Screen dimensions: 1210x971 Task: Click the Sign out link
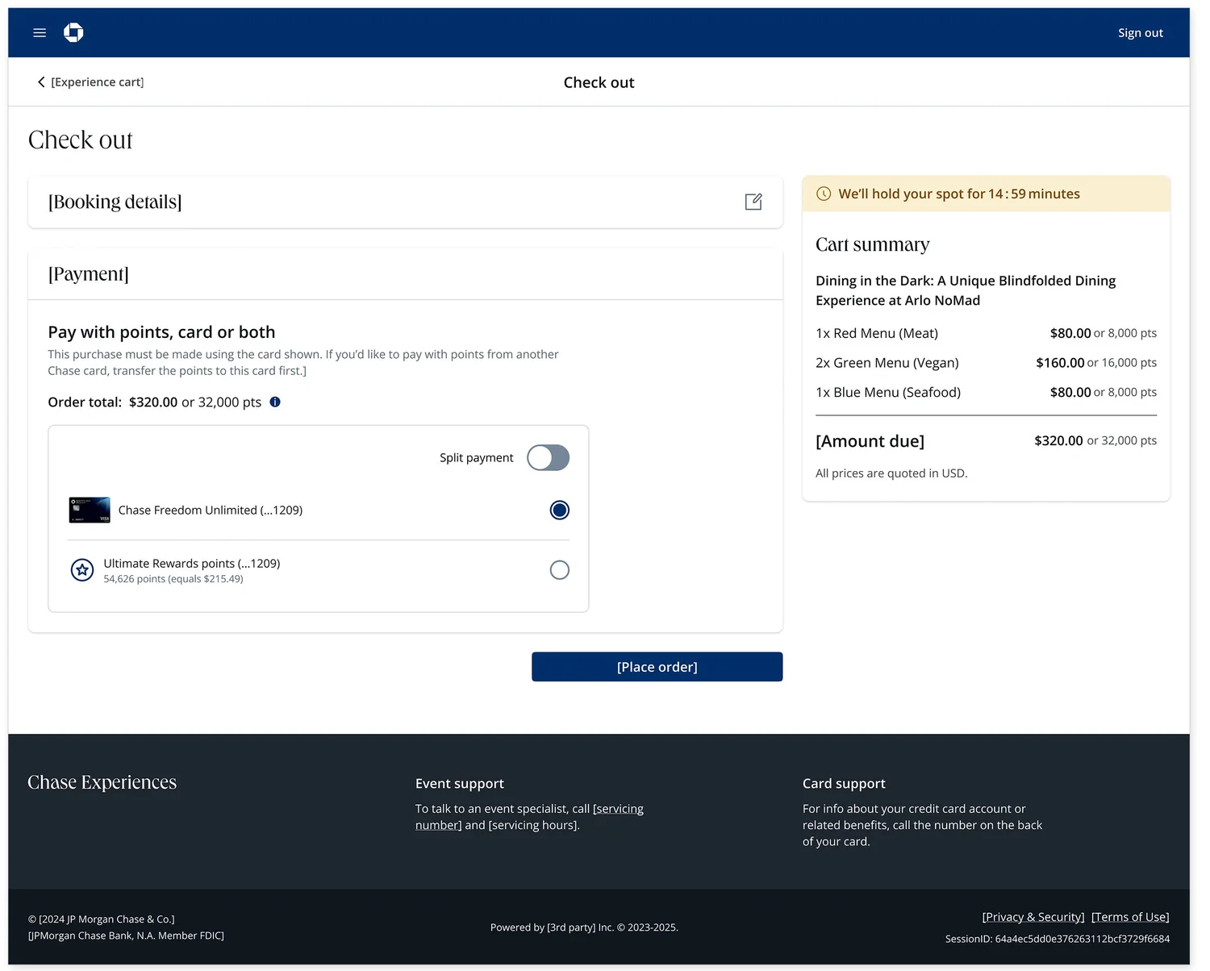click(1140, 33)
